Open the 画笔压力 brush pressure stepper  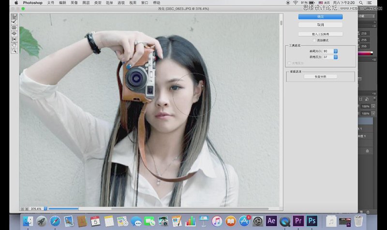[336, 57]
